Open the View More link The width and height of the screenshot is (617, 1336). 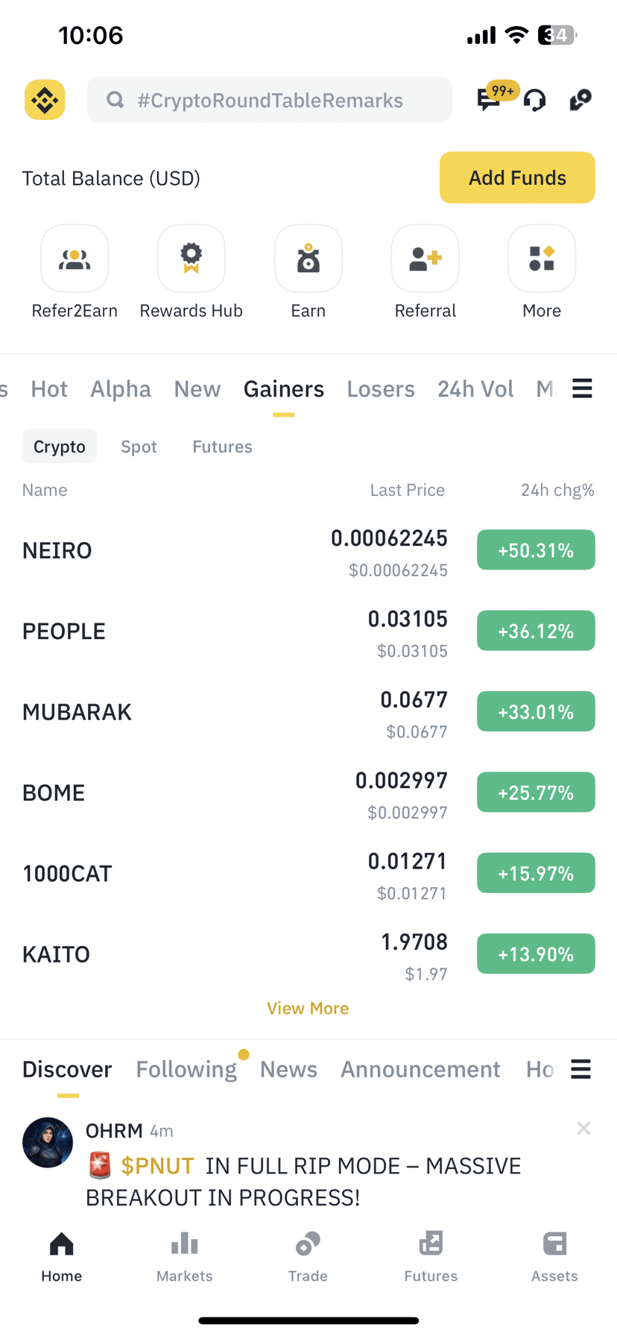308,1008
